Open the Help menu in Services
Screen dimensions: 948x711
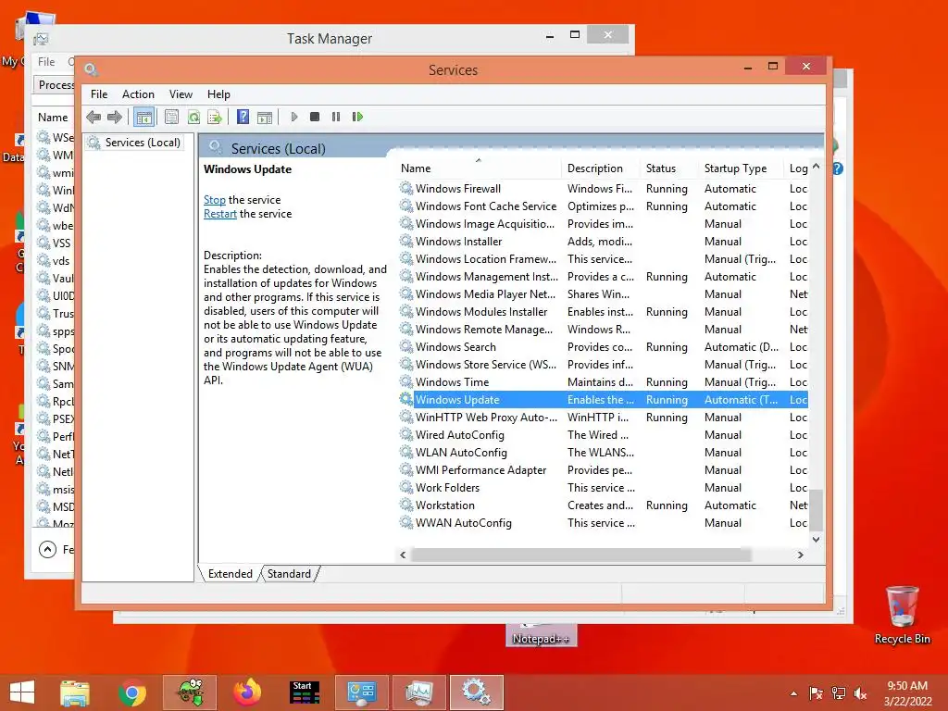pos(218,94)
